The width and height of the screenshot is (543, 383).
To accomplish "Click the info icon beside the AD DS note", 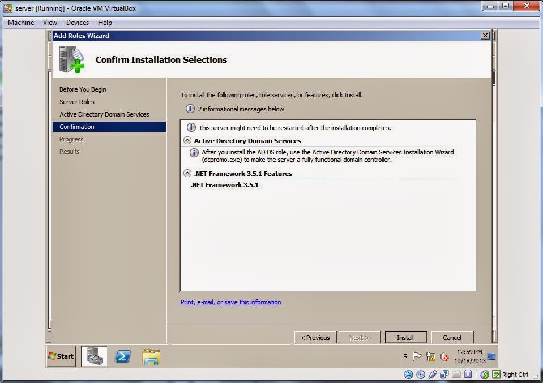I will coord(194,153).
